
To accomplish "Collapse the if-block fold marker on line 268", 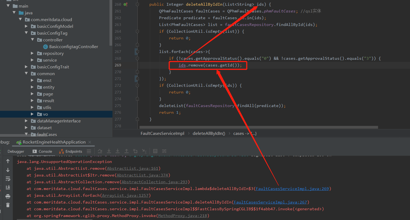I will pyautogui.click(x=137, y=58).
